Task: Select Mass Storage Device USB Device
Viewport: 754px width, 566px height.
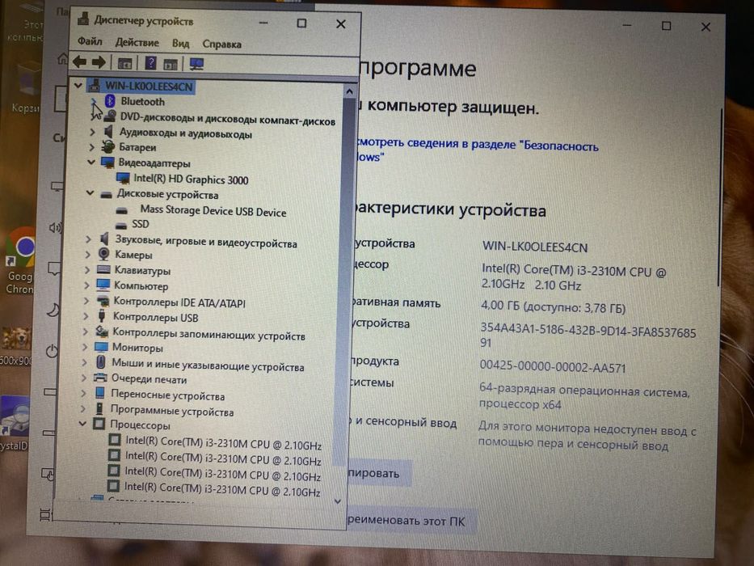Action: (213, 211)
